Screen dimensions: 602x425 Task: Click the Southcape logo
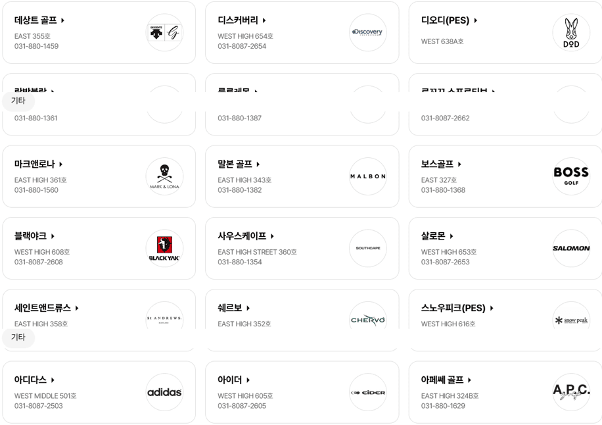[368, 248]
